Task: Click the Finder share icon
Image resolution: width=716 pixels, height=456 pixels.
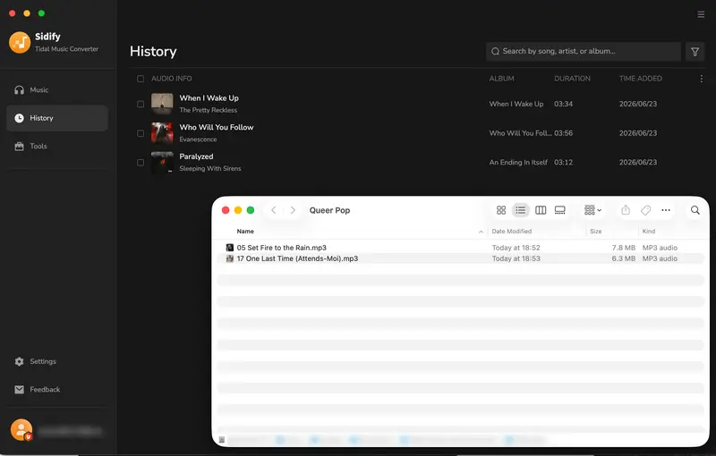Action: click(x=626, y=210)
